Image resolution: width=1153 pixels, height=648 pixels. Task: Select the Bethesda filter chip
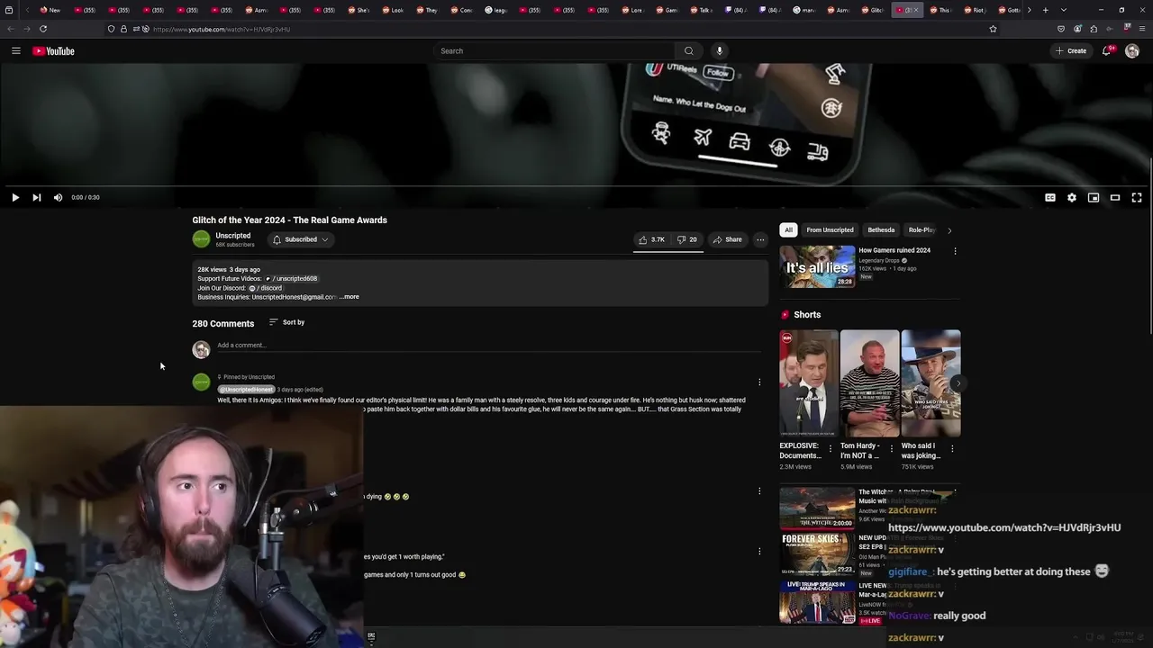[881, 230]
